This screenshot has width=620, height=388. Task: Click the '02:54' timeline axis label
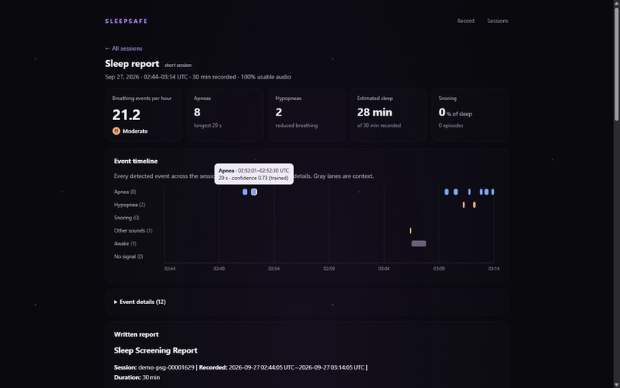274,269
